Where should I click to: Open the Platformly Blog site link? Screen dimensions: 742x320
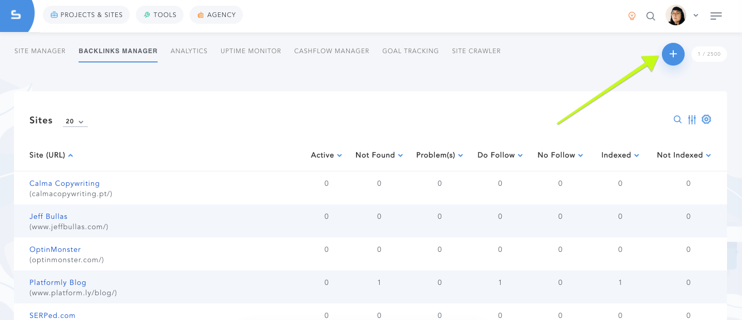(58, 283)
